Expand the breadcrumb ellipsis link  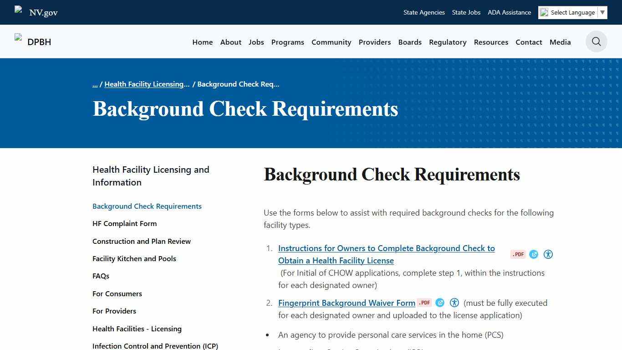(95, 84)
